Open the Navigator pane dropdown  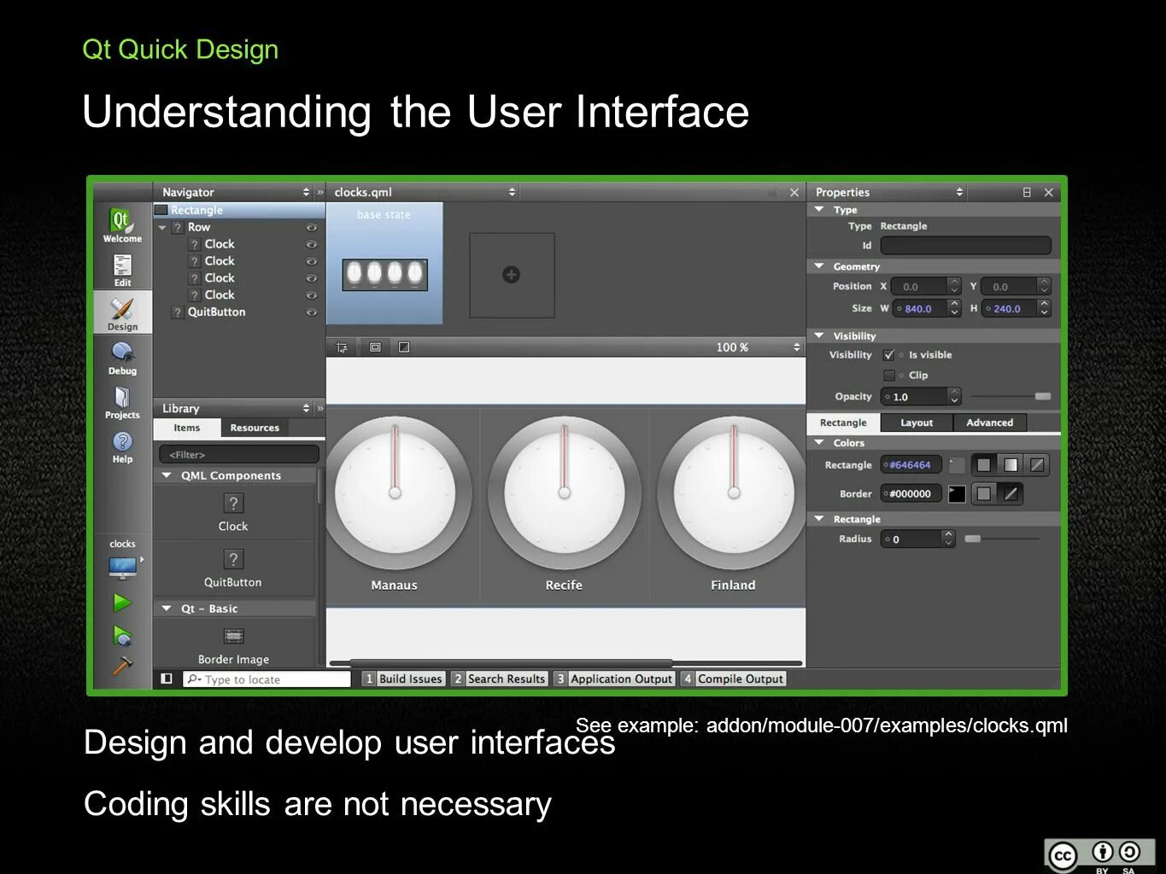pos(306,192)
